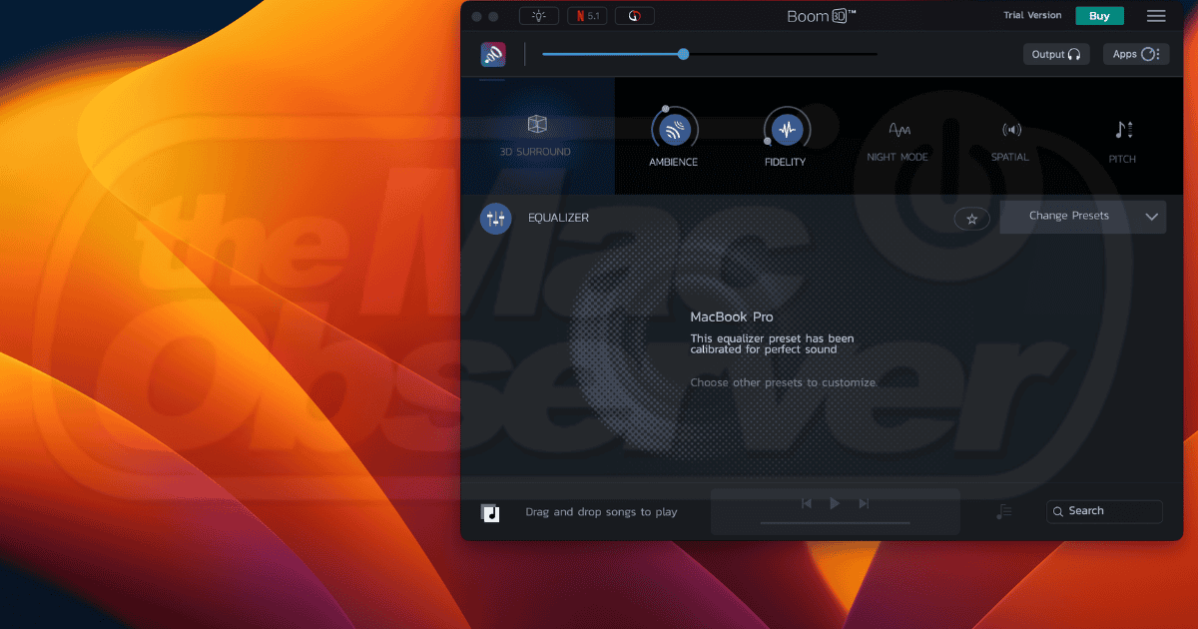Screen dimensions: 1198x629
Task: Click the Buy button
Action: pyautogui.click(x=1099, y=16)
